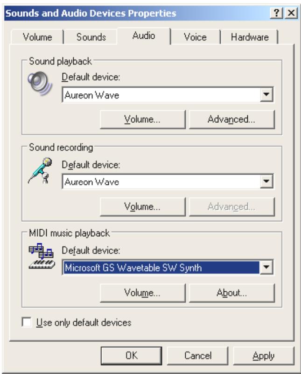Close the Sounds and Audio Devices dialog
The height and width of the screenshot is (374, 301).
[291, 13]
